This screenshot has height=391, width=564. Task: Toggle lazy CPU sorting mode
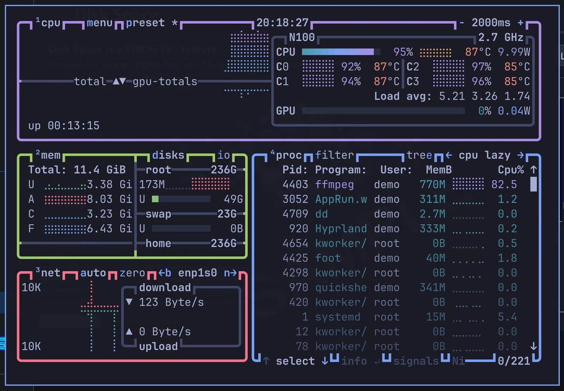point(498,155)
